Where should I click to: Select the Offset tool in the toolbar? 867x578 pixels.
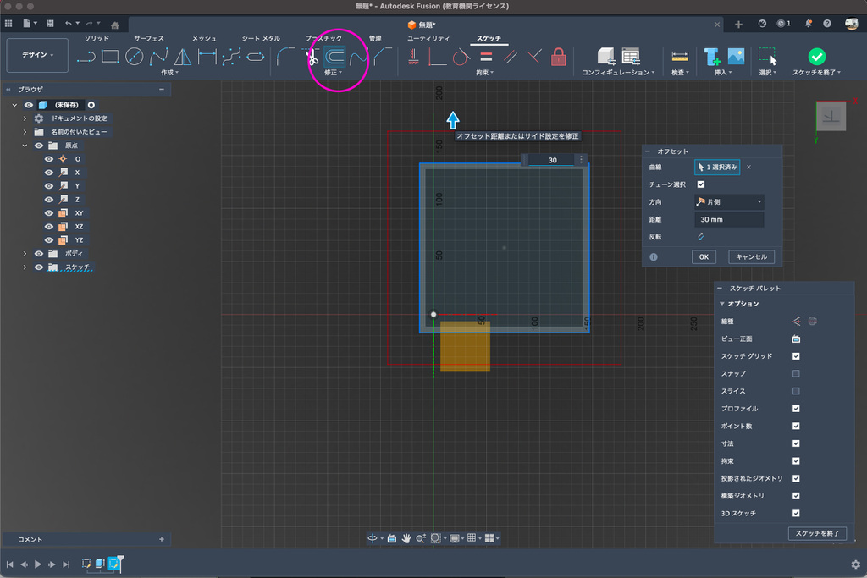(335, 57)
